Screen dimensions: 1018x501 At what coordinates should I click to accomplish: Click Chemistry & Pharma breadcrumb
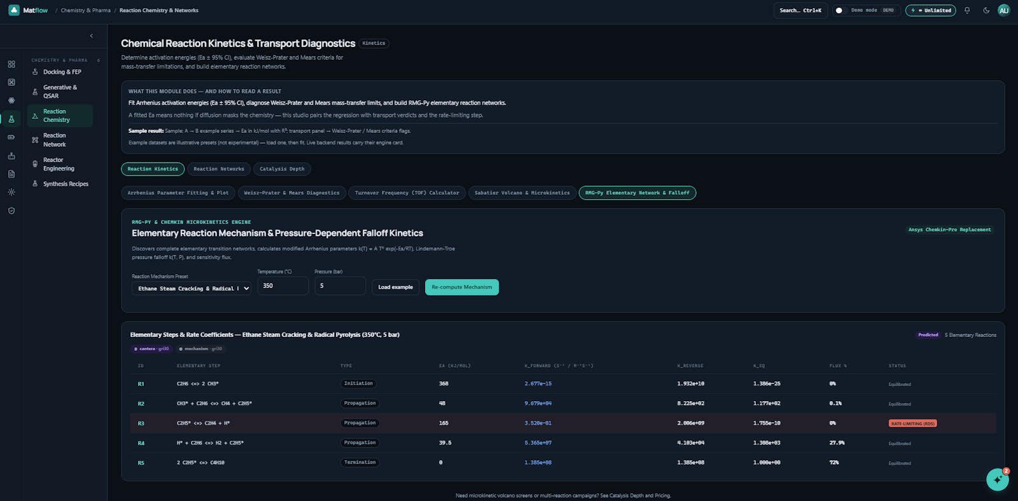tap(85, 10)
